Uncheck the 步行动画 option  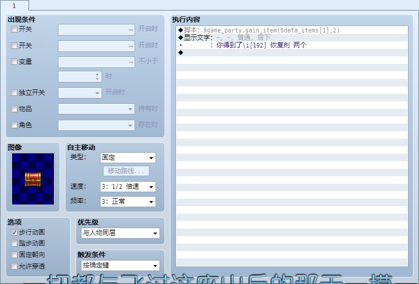14,233
